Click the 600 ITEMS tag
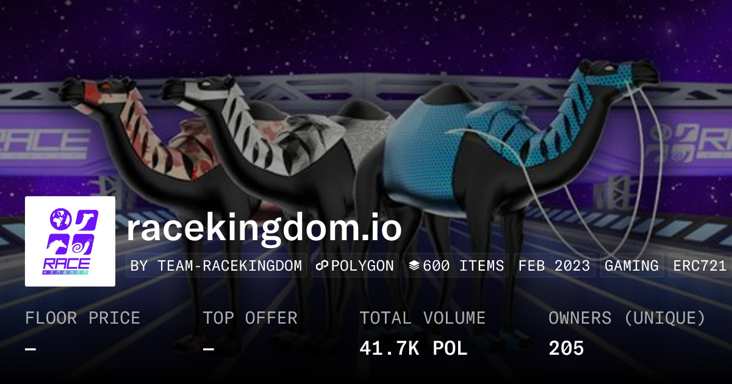 click(x=456, y=266)
